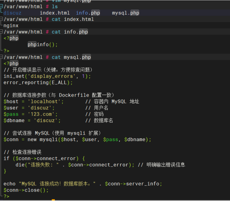Collapse the fold marker beside the ls command
This screenshot has width=230, height=201.
tap(1, 6)
